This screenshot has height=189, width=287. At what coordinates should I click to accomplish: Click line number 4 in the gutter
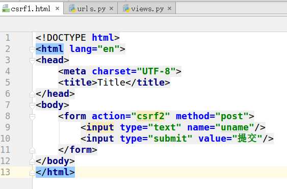click(x=8, y=71)
